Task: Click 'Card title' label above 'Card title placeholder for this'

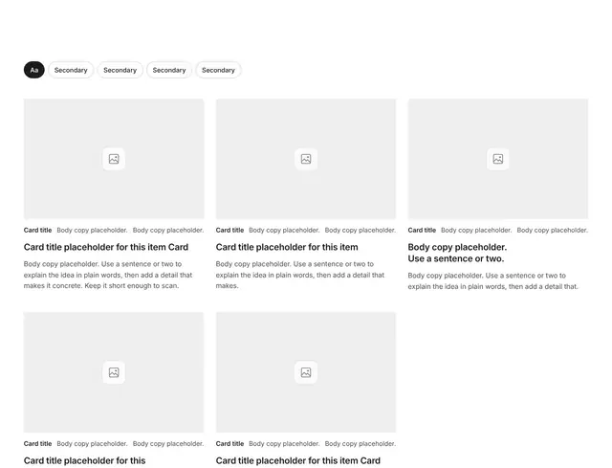Action: (37, 444)
